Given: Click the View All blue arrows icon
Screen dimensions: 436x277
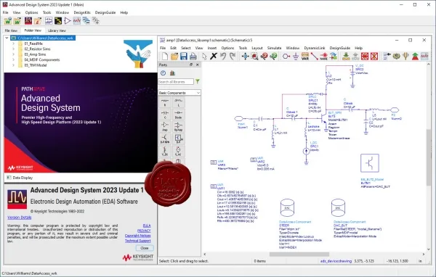Looking at the screenshot, I should (245, 57).
